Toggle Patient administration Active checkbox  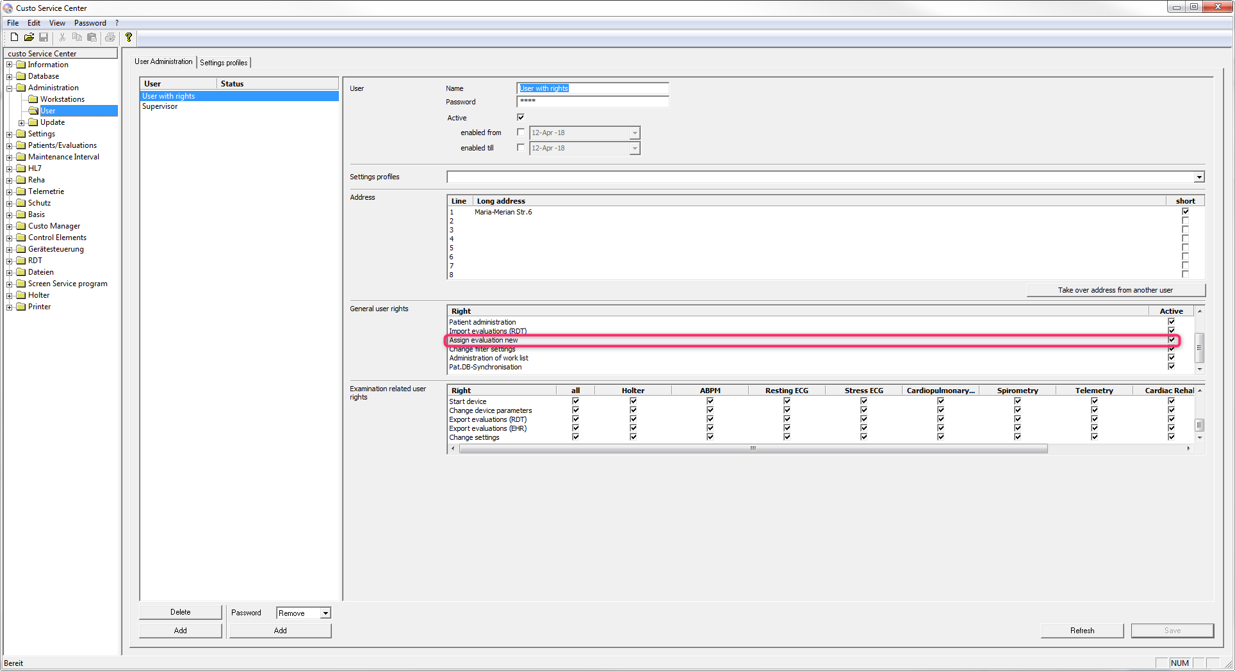(x=1171, y=322)
